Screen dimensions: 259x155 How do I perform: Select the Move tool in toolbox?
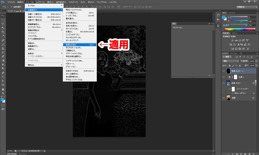pyautogui.click(x=3, y=16)
